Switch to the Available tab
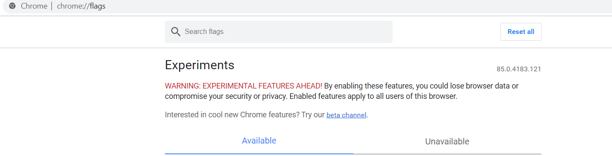The image size is (612, 156). (259, 141)
